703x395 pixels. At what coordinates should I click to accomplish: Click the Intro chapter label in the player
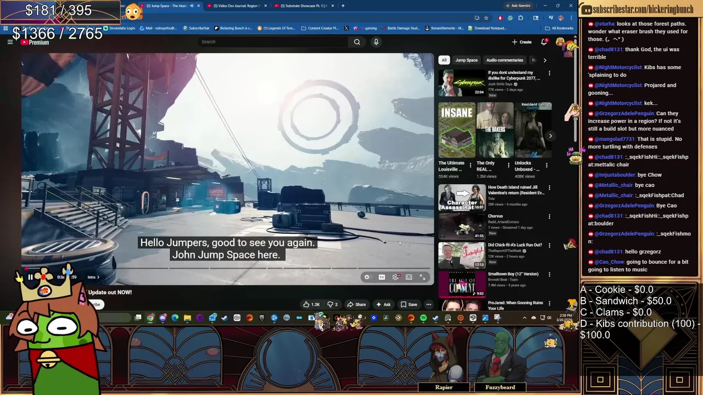pos(93,277)
